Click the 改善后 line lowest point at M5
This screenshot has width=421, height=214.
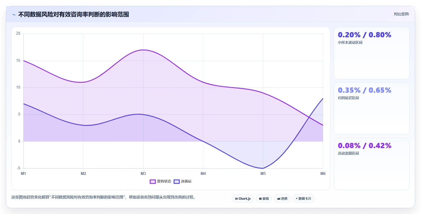tap(263, 168)
